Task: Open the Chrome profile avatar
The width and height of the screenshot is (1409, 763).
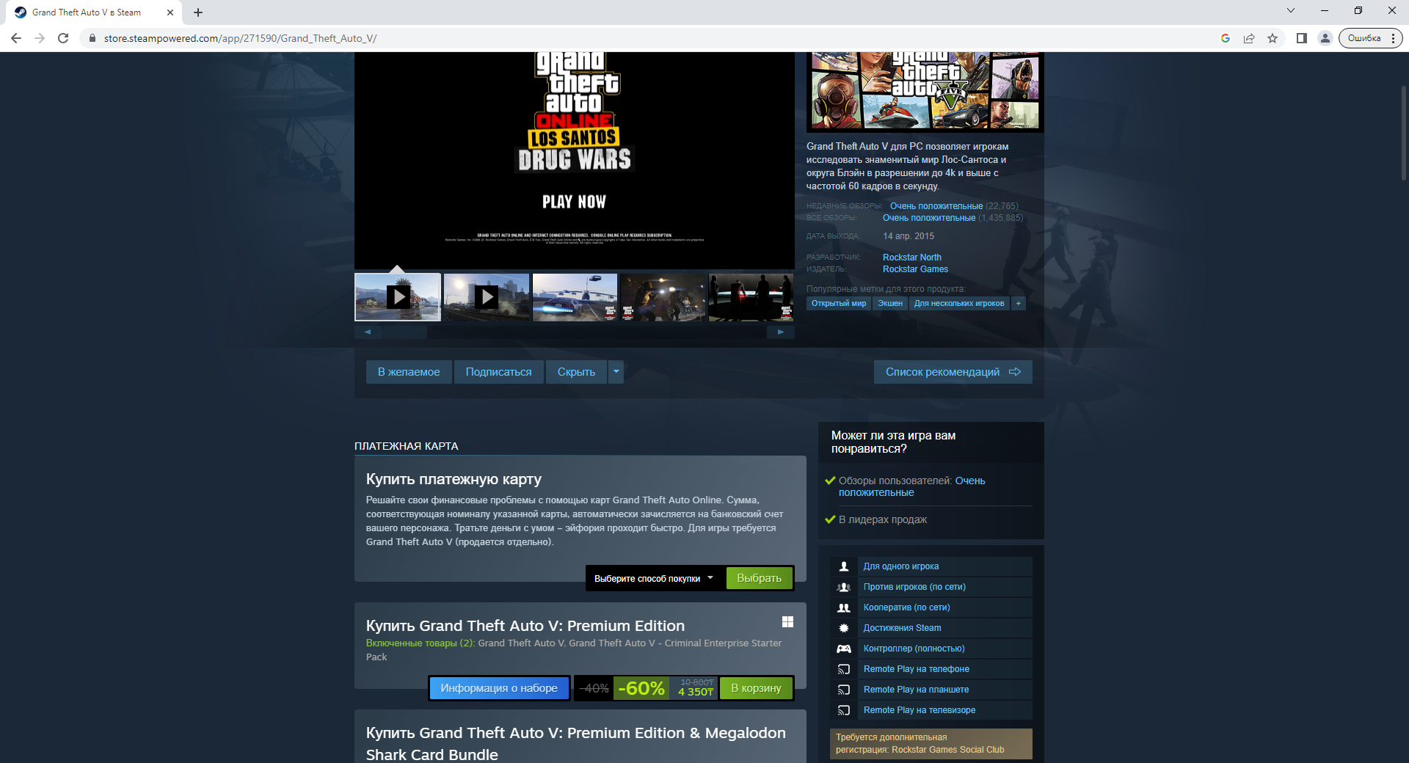Action: pyautogui.click(x=1325, y=38)
